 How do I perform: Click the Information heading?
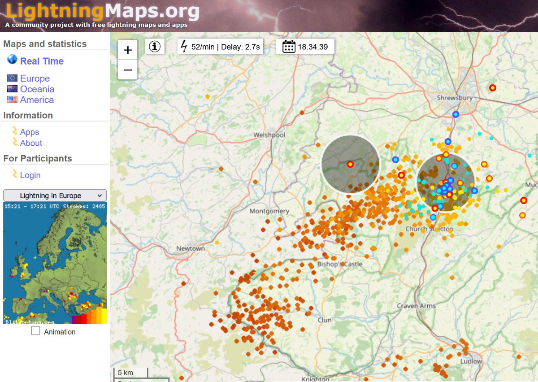point(28,115)
